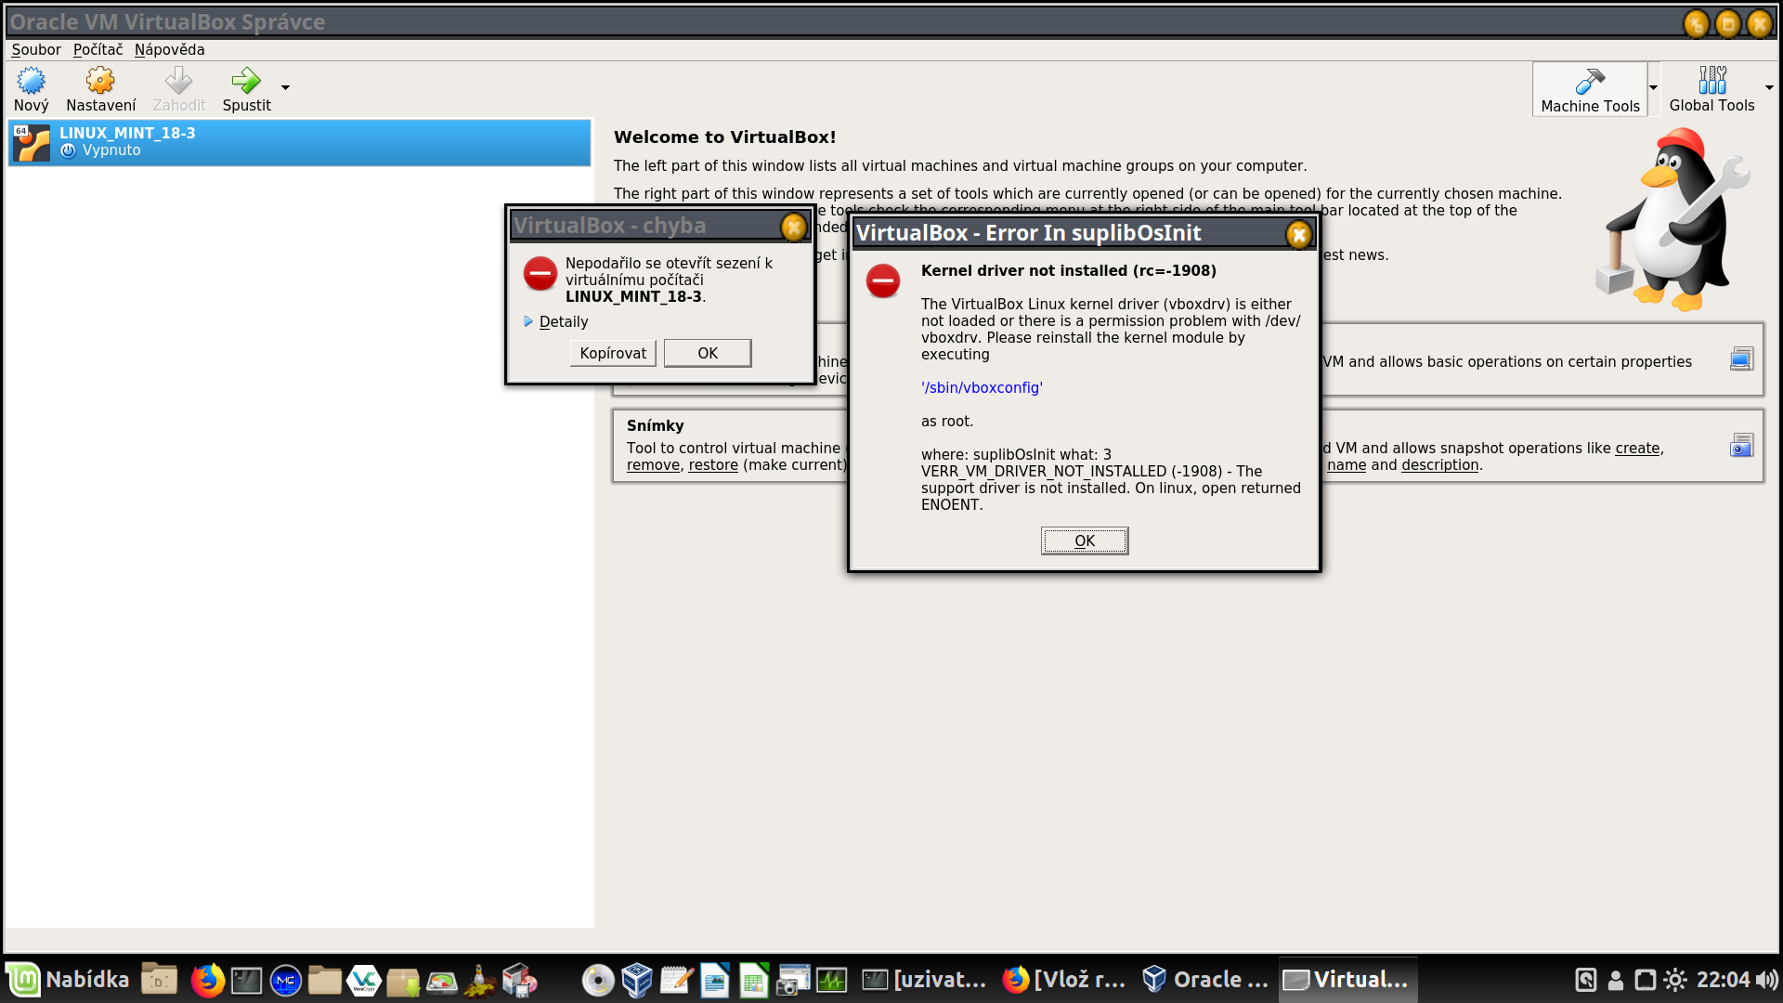Launch the system monitor icon
The width and height of the screenshot is (1783, 1003).
coord(832,980)
